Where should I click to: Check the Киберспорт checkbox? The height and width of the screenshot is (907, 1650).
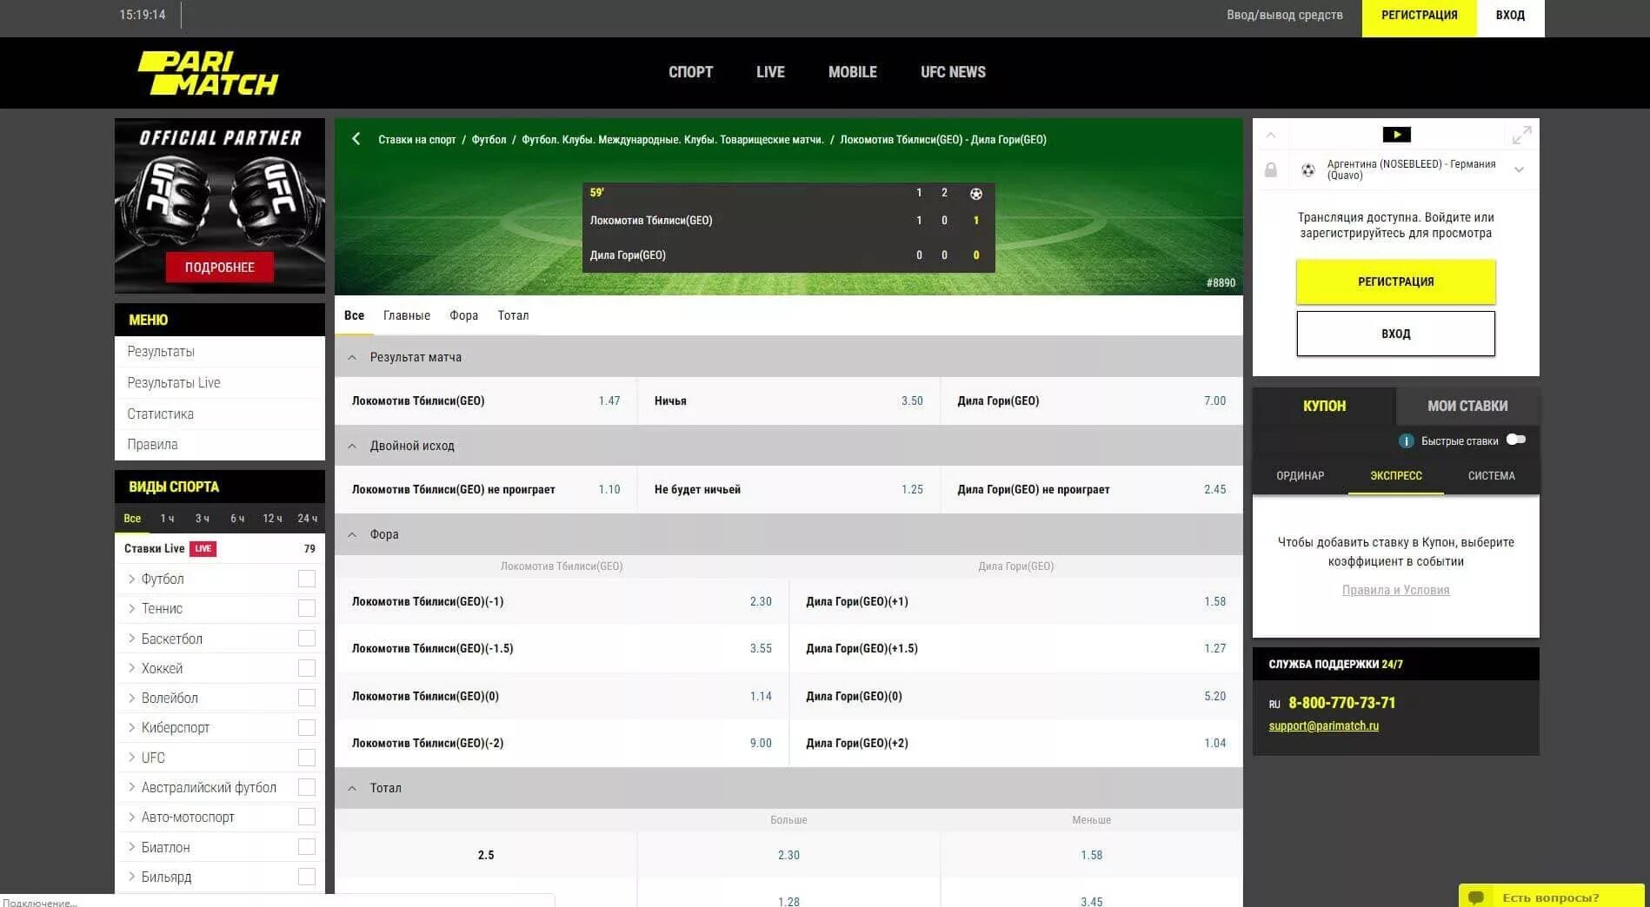(x=307, y=727)
